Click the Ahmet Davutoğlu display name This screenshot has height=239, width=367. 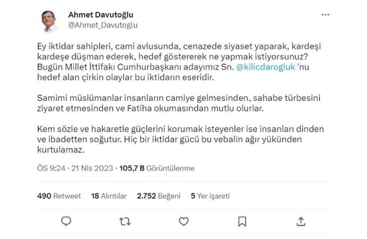(x=101, y=15)
